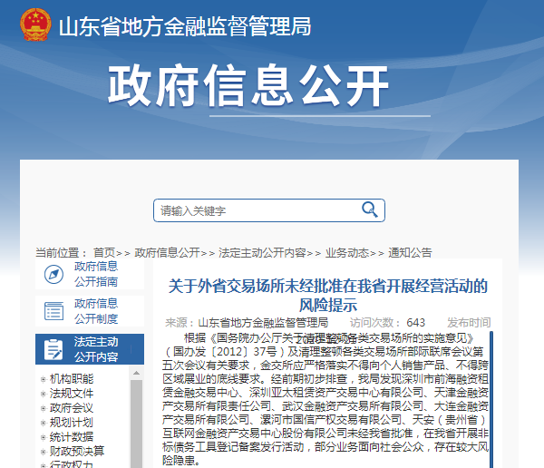Select 规划计划 in the tree

(x=72, y=423)
